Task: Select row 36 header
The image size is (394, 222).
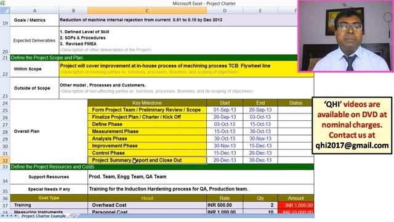Action: click(x=5, y=198)
